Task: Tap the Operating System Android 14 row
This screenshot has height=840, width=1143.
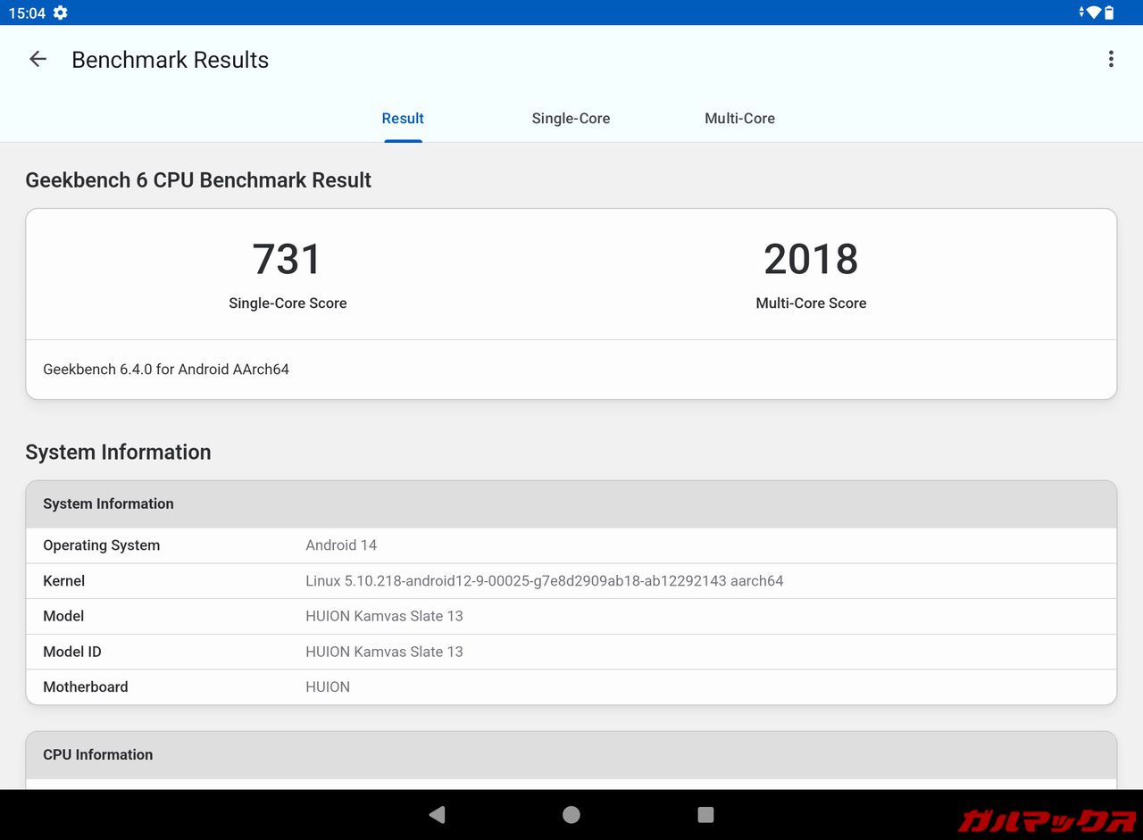Action: pos(571,545)
